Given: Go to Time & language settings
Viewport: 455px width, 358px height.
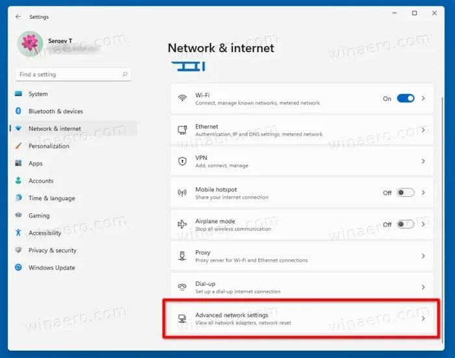Looking at the screenshot, I should click(73, 198).
